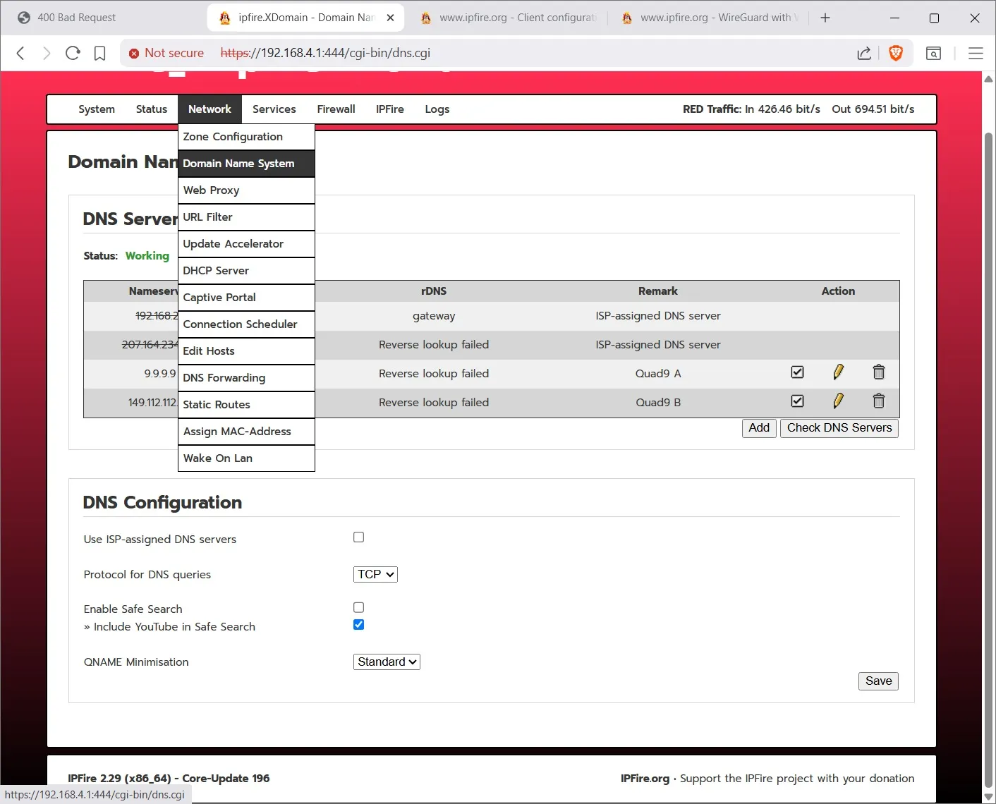The image size is (996, 804).
Task: Expand the QNAME Minimisation dropdown
Action: click(387, 662)
